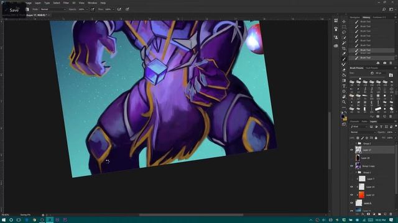The width and height of the screenshot is (398, 223).
Task: Show Layer 18 visibility box
Action: click(x=352, y=158)
